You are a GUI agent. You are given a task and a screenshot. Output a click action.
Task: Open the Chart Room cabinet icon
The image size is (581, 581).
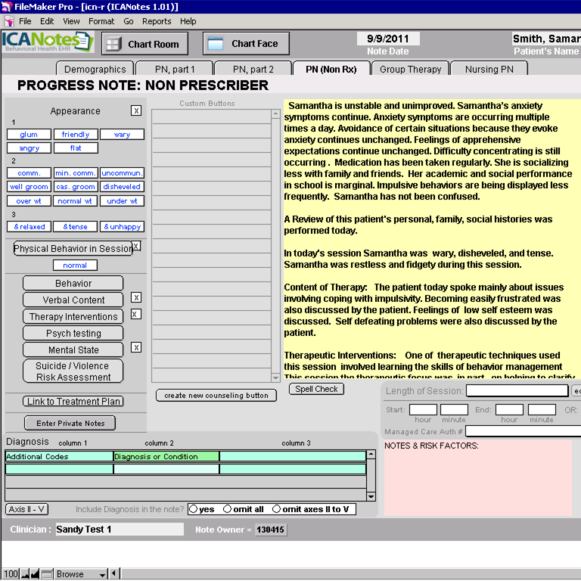[x=114, y=44]
